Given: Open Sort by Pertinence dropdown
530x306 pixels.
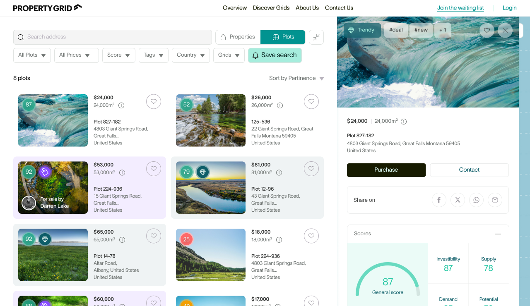Looking at the screenshot, I should click(296, 78).
